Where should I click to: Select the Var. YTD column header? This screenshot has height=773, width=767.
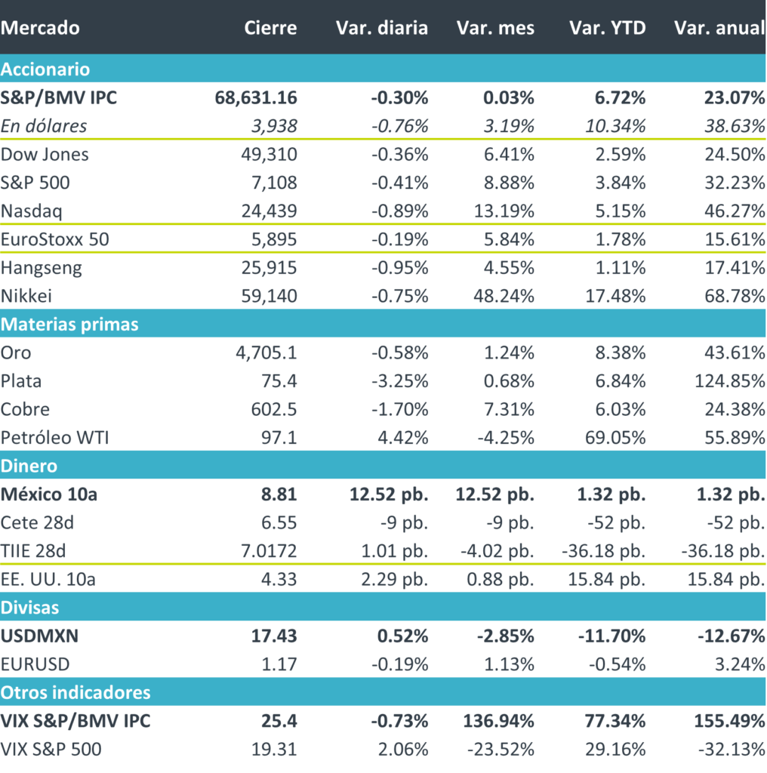[x=607, y=28]
